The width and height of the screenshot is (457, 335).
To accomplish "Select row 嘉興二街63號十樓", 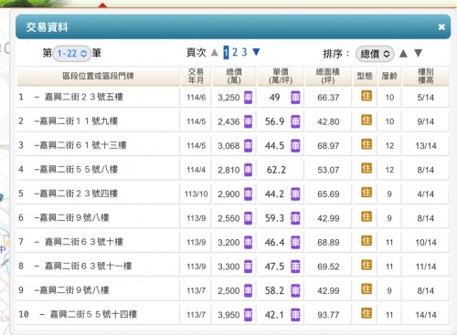I will pyautogui.click(x=233, y=242).
